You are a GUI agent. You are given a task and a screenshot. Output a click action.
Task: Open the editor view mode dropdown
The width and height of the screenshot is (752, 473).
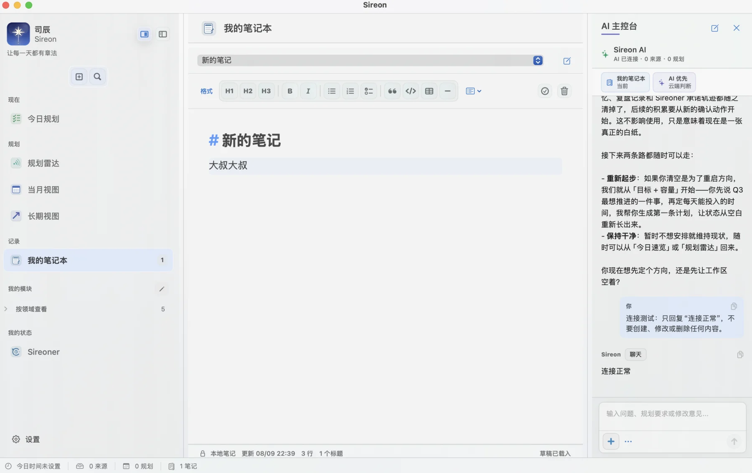pyautogui.click(x=474, y=91)
